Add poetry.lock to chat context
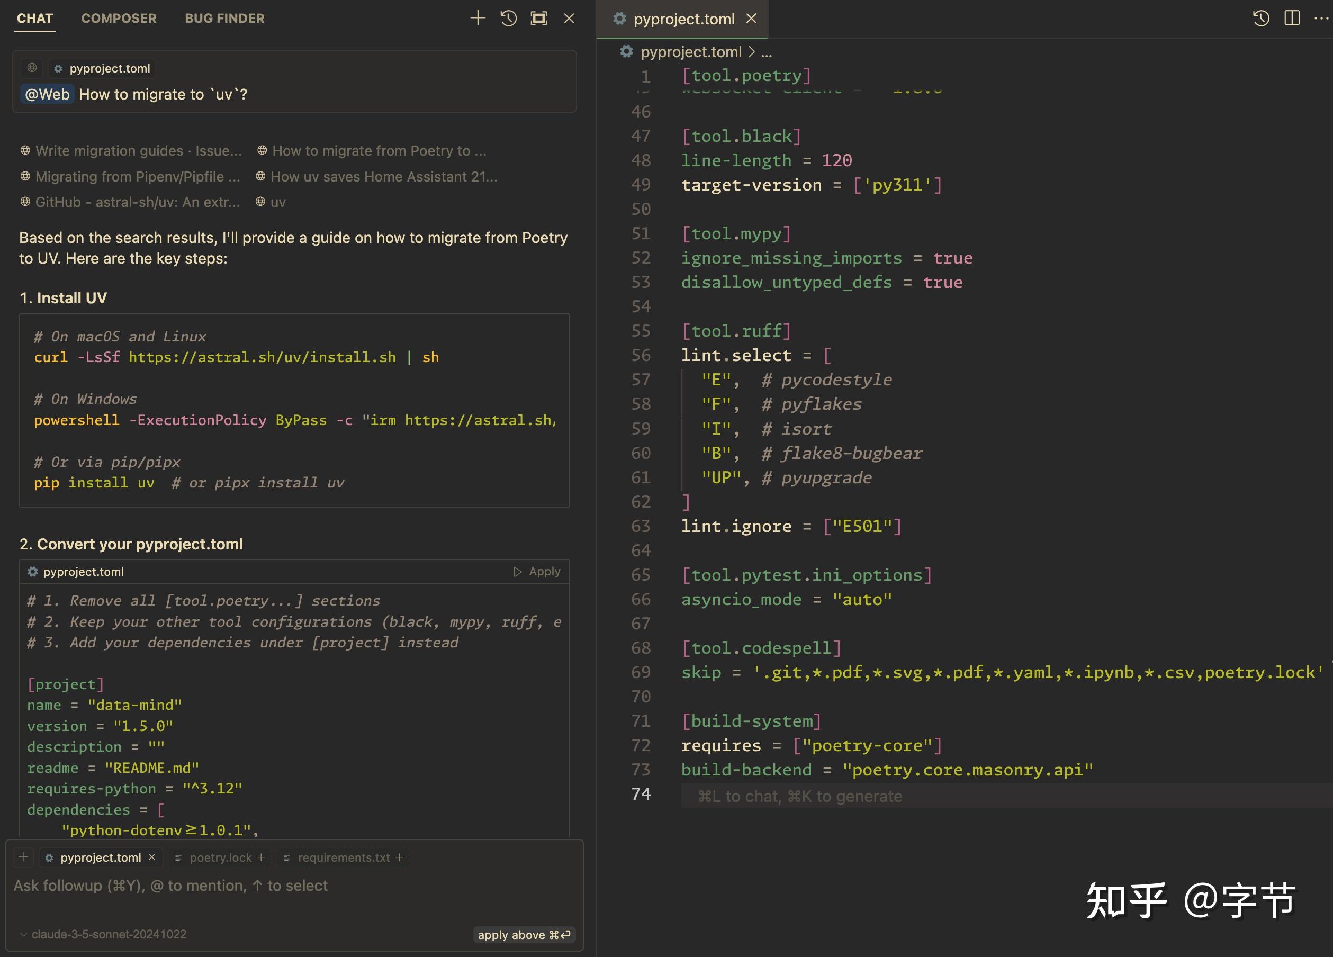The height and width of the screenshot is (957, 1333). (261, 857)
